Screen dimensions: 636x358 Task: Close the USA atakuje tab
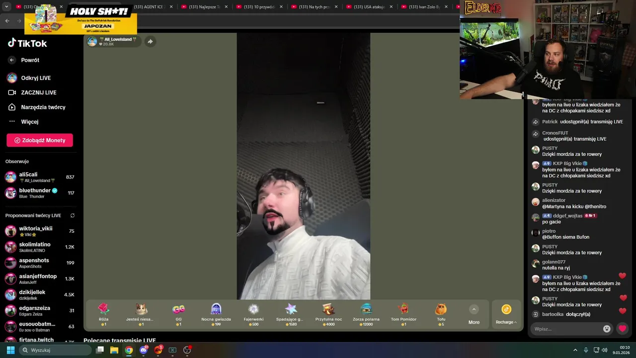392,7
